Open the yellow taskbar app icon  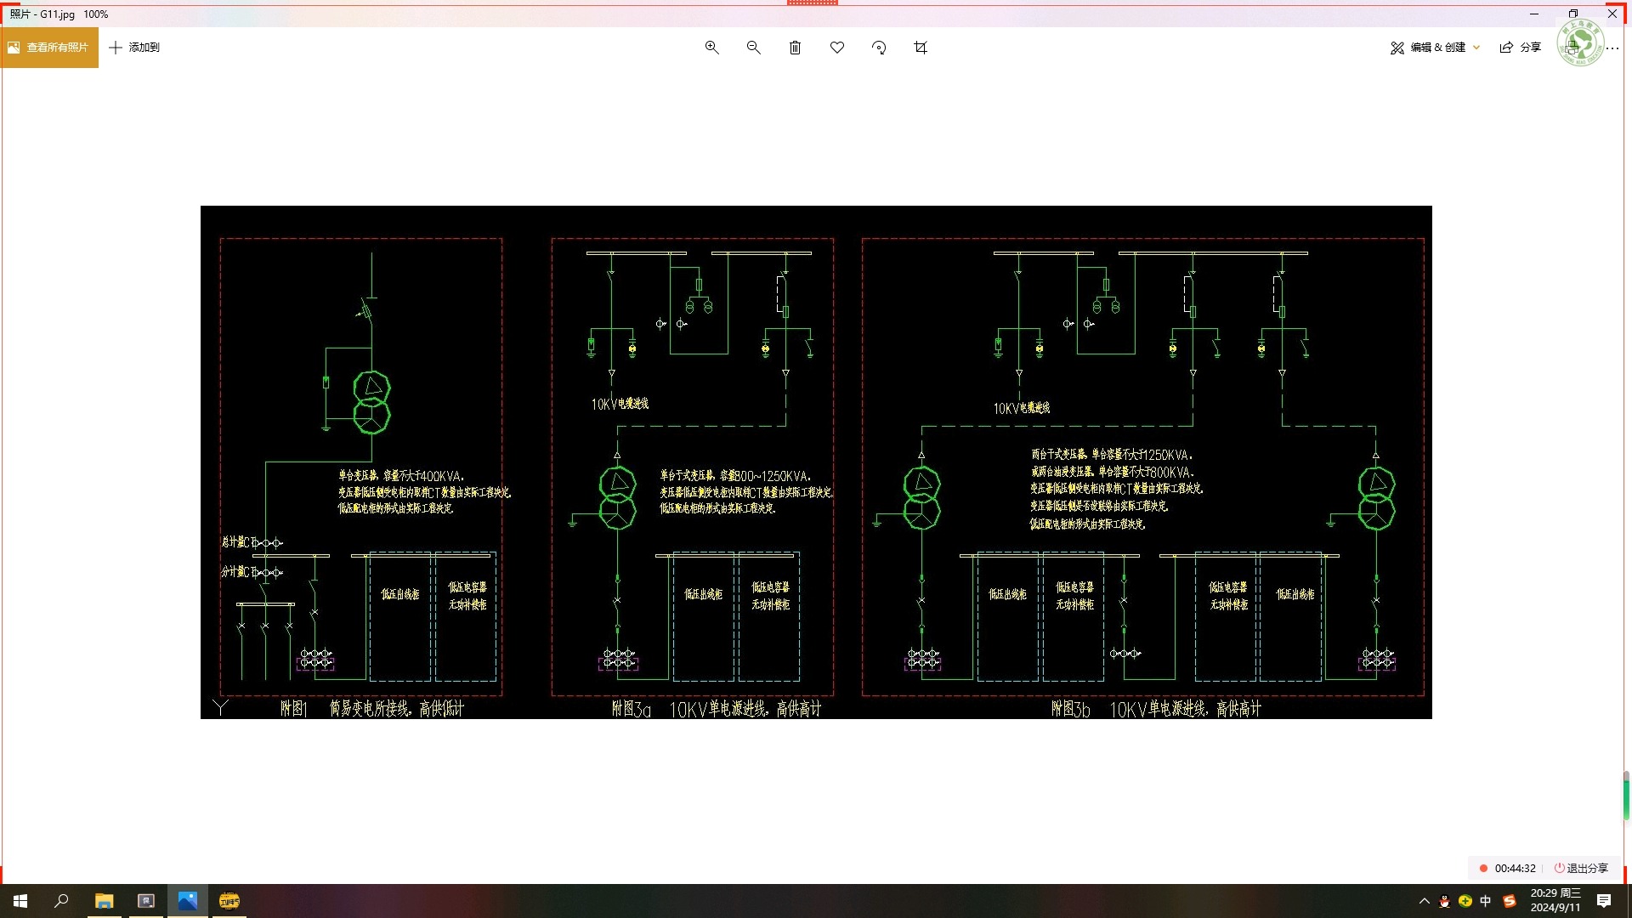(229, 901)
